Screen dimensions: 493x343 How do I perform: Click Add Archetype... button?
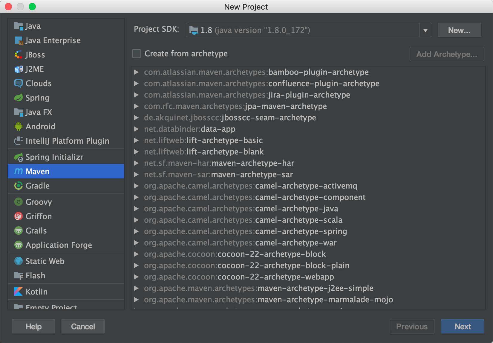[447, 54]
